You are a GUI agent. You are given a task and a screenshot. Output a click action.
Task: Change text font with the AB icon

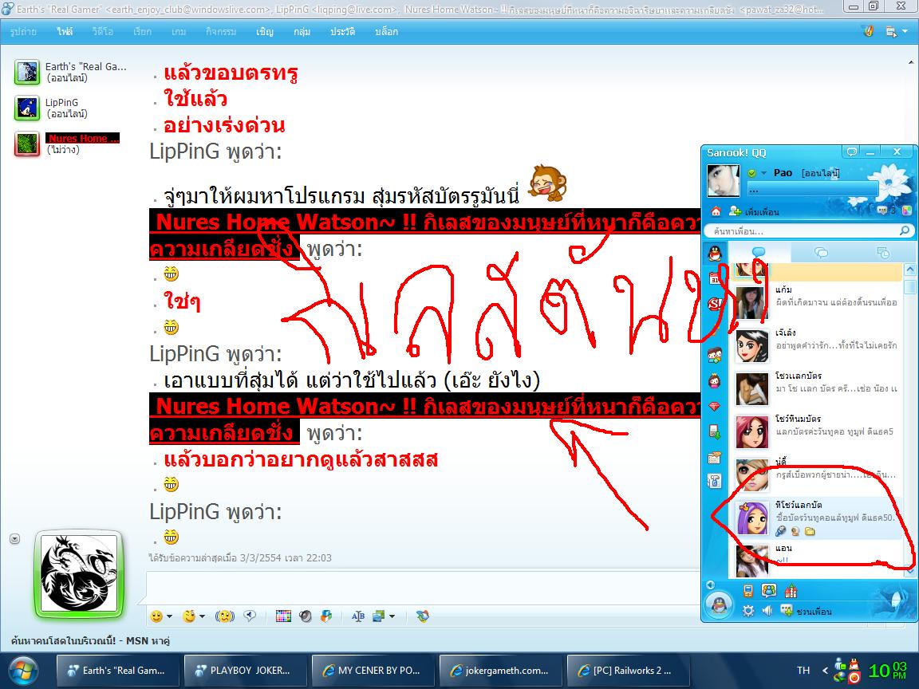pos(358,616)
